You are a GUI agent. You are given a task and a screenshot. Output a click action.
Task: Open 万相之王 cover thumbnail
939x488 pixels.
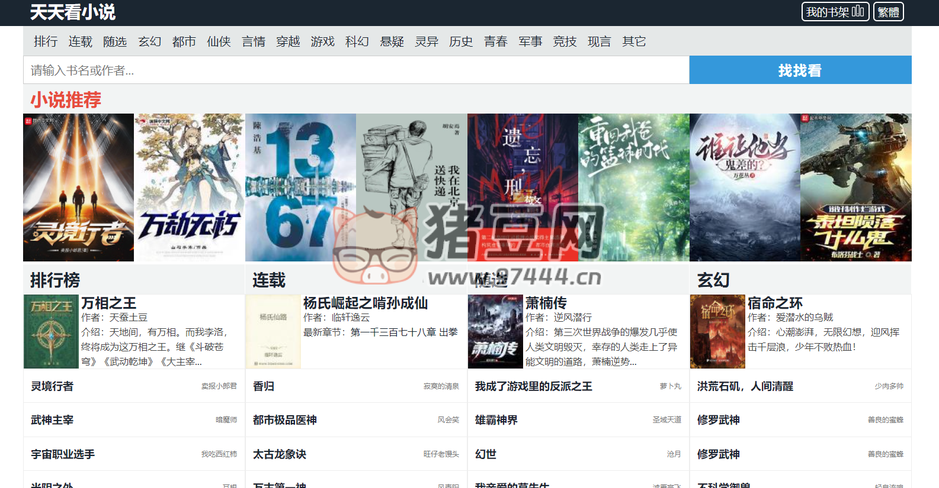(51, 331)
